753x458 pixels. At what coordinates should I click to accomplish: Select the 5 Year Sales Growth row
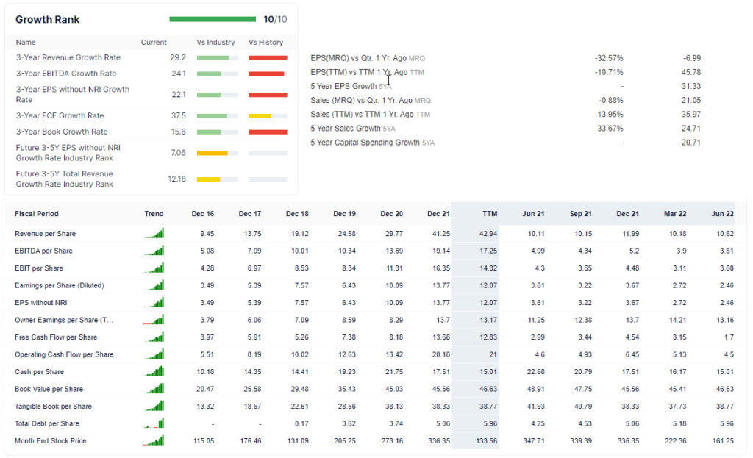click(x=506, y=129)
